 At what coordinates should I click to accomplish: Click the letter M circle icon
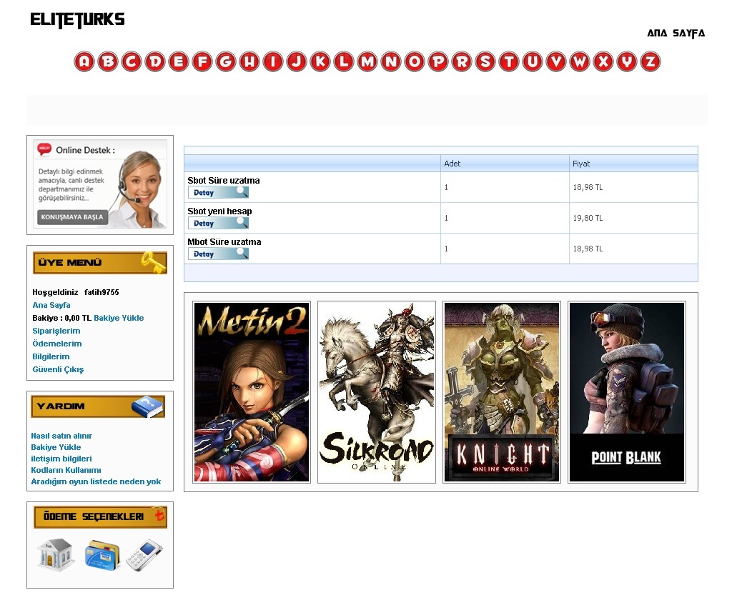click(x=367, y=61)
